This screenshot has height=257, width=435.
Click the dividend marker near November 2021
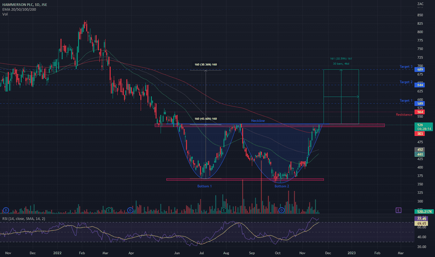[6, 210]
